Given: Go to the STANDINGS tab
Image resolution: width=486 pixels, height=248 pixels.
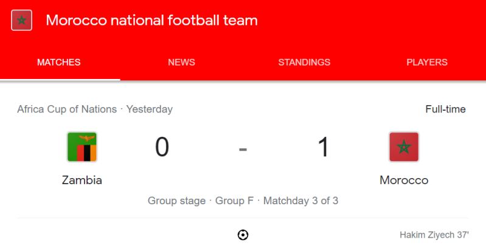Looking at the screenshot, I should [304, 62].
